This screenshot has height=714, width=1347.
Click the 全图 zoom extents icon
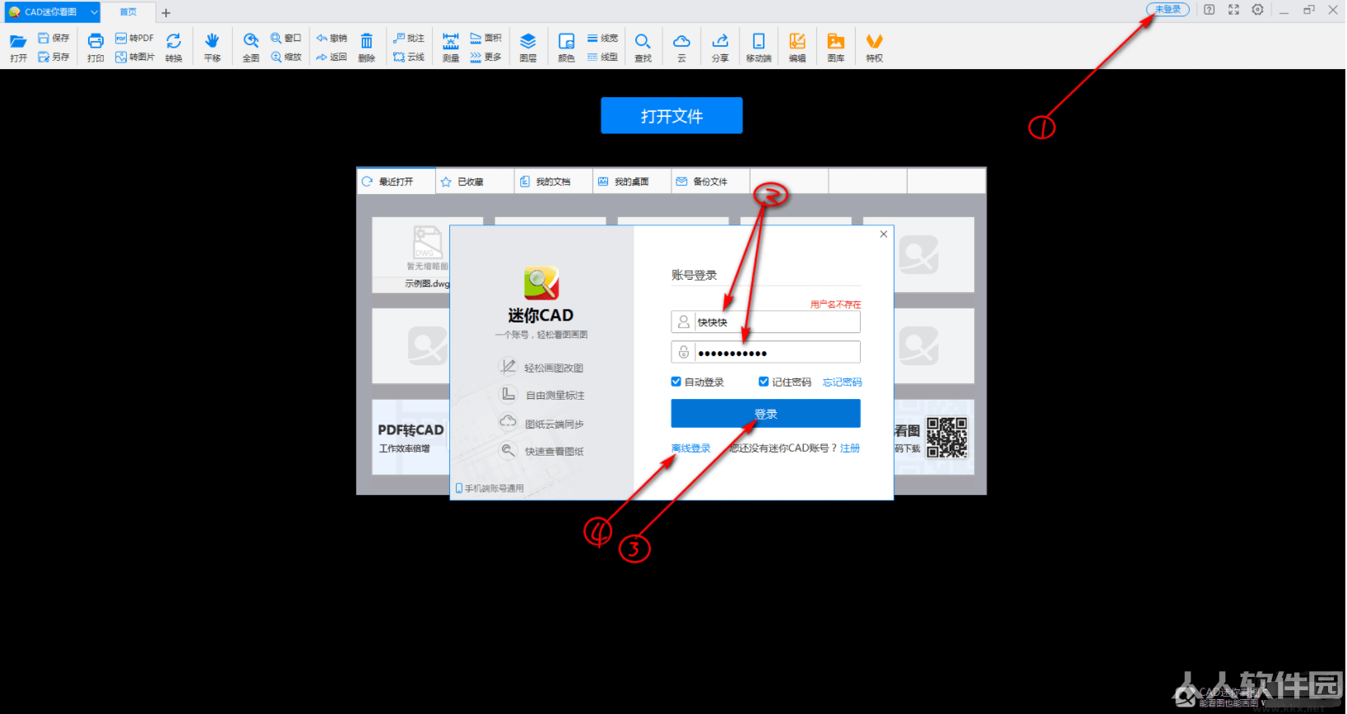click(251, 41)
